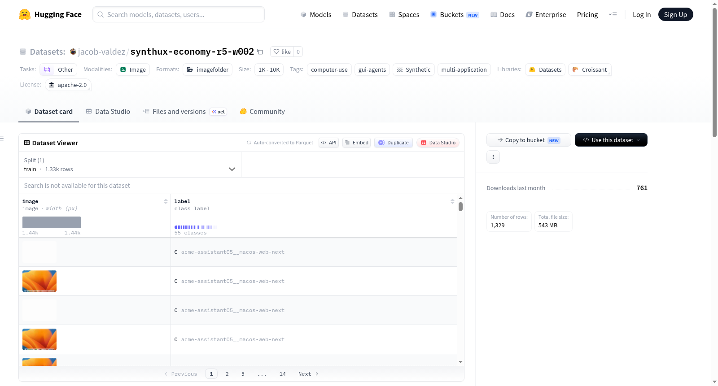Open Enterprise in the top navigation
Viewport: 718px width, 386px height.
[x=546, y=14]
